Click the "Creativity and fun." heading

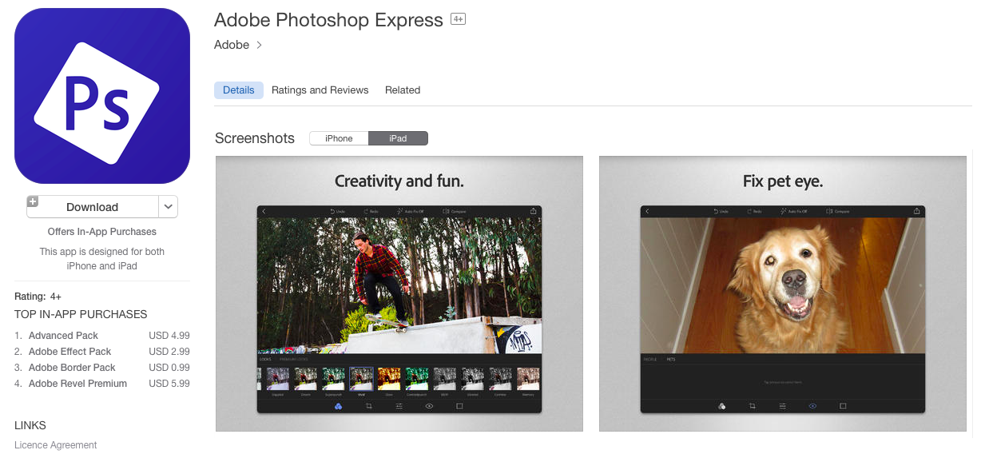tap(399, 181)
